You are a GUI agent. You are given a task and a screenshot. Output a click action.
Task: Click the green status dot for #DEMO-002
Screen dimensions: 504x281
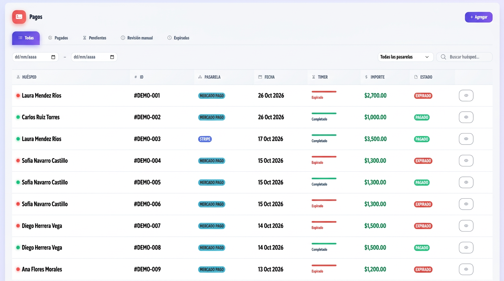point(18,117)
